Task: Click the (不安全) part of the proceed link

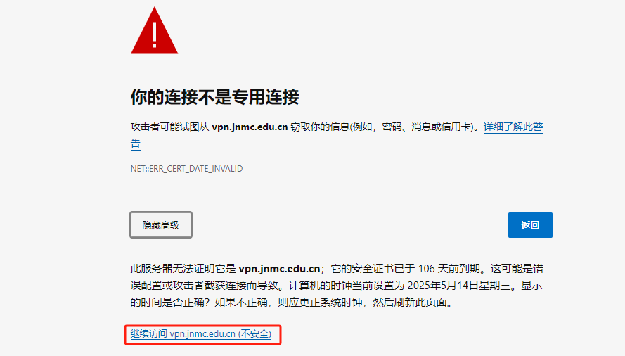Action: 254,334
